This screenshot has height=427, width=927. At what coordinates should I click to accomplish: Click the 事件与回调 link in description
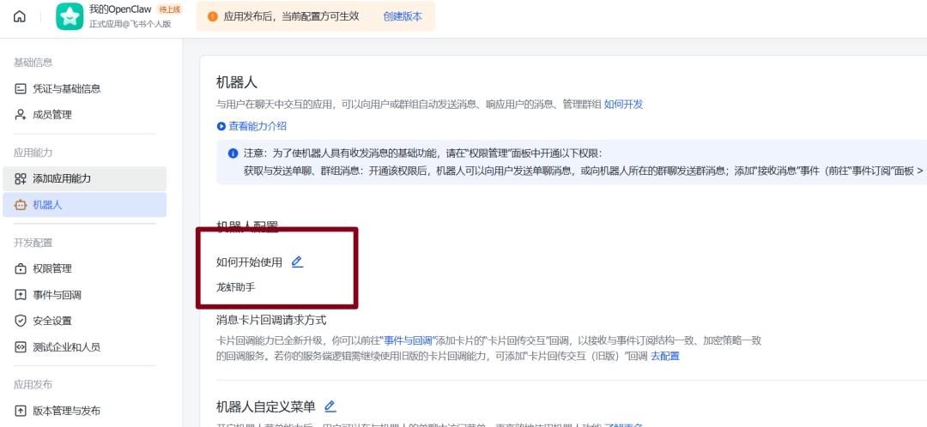408,340
